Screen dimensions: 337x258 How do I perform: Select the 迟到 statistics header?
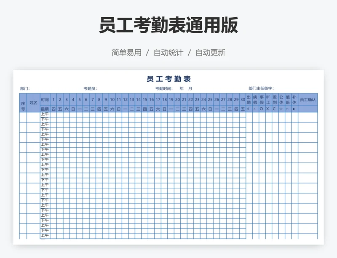pyautogui.click(x=275, y=100)
